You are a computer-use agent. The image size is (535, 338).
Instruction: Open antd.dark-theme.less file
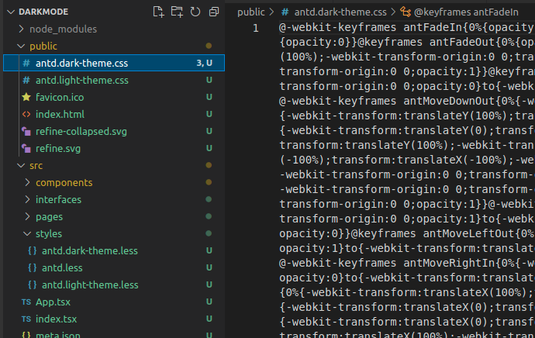114,250
